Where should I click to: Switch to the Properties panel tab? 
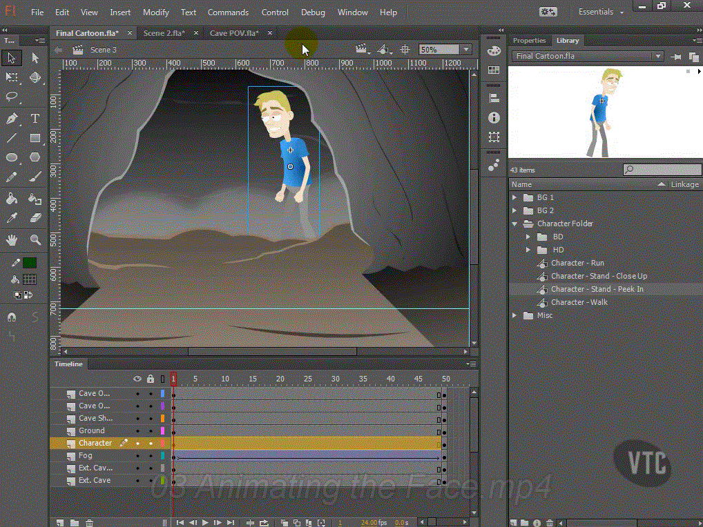coord(529,40)
